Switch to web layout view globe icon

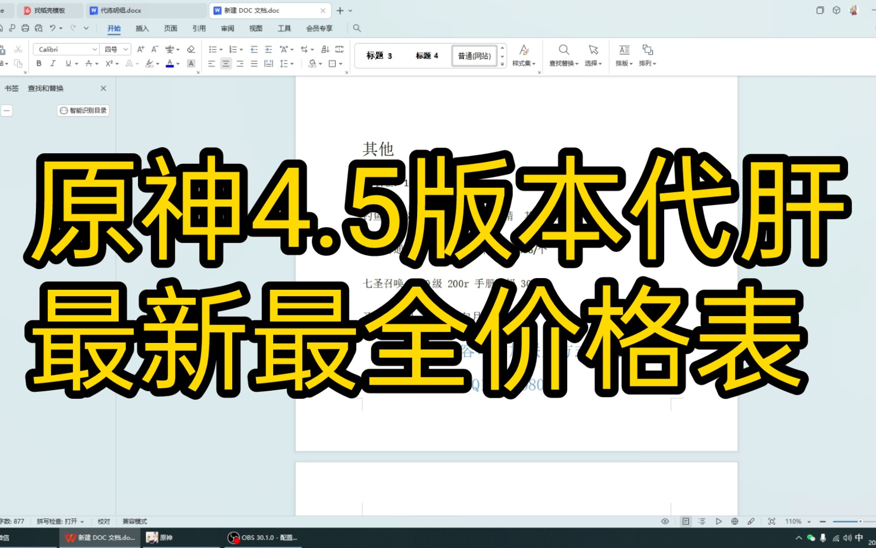tap(735, 521)
